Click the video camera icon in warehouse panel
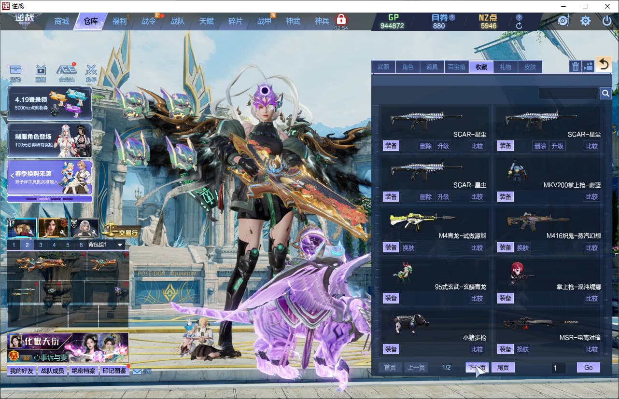Screen dimensions: 619x399 (588, 67)
